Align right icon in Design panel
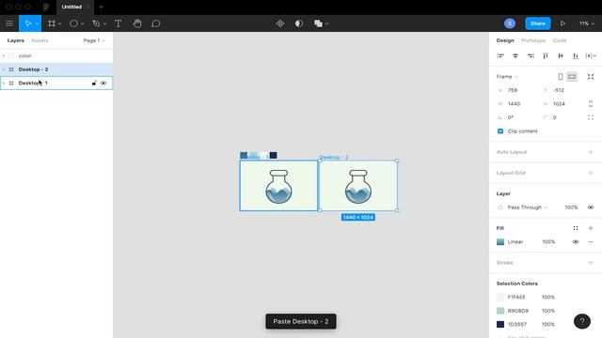This screenshot has width=602, height=338. pyautogui.click(x=531, y=56)
